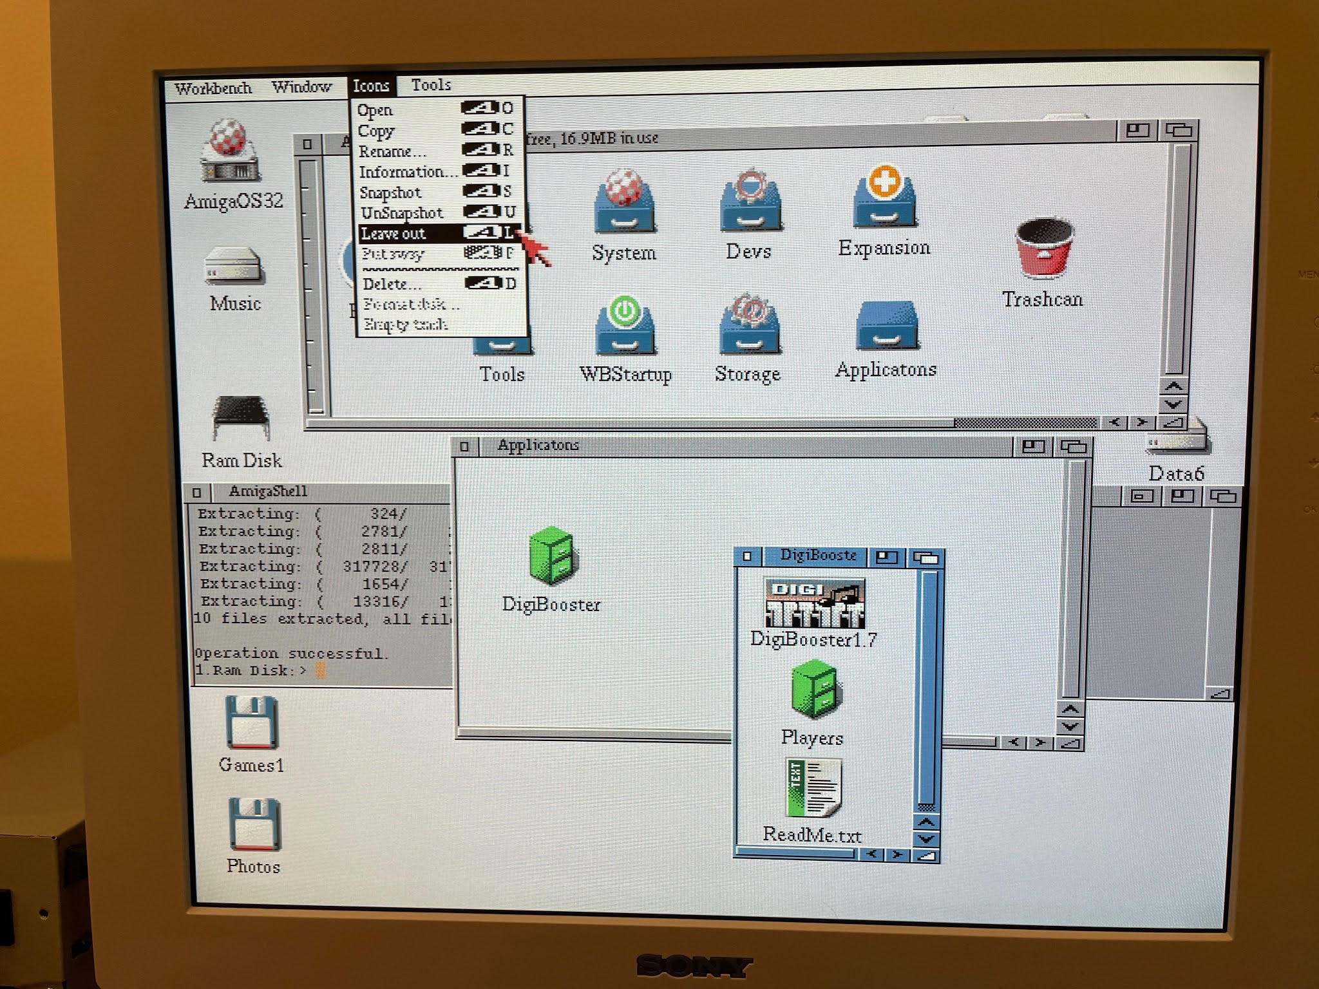Image resolution: width=1319 pixels, height=989 pixels.
Task: Click 'Operation successful.' text in AmigaShell
Action: [291, 653]
